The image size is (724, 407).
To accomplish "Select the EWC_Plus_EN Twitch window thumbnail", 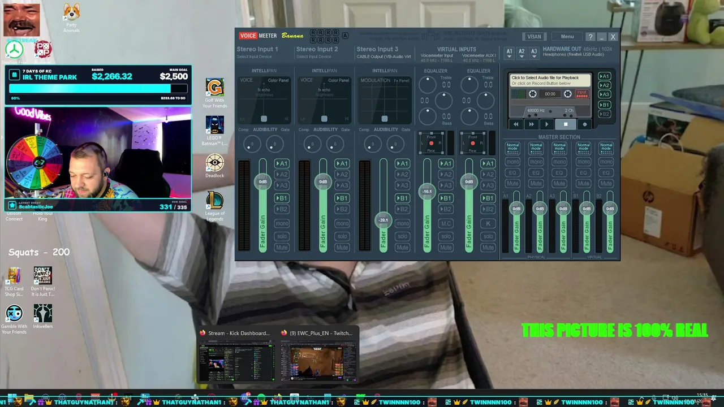I will pos(319,356).
